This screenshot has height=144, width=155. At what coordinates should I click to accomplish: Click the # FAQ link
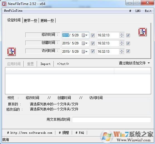click(x=80, y=133)
